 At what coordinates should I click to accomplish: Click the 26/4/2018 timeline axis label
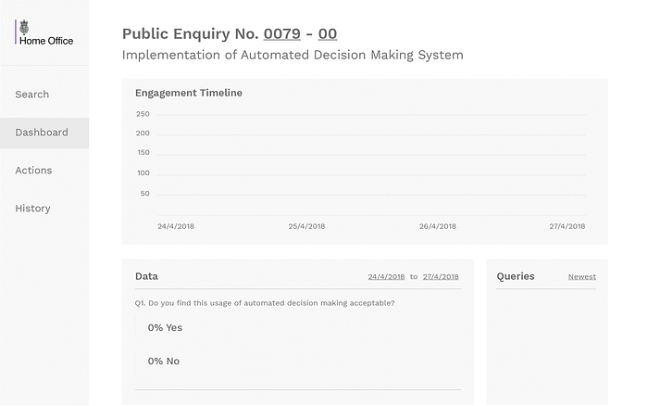438,226
